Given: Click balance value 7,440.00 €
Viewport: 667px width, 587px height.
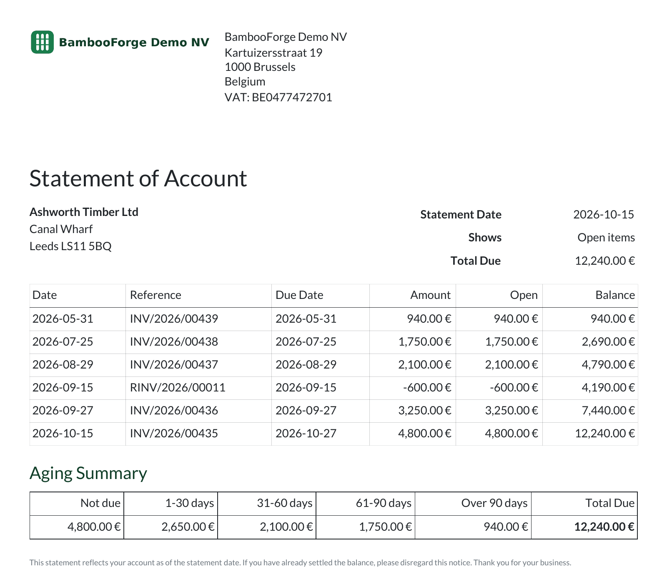Looking at the screenshot, I should [608, 410].
